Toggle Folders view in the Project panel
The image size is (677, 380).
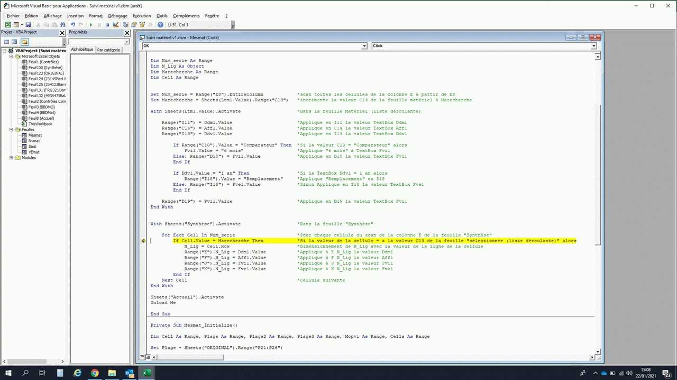coord(24,42)
